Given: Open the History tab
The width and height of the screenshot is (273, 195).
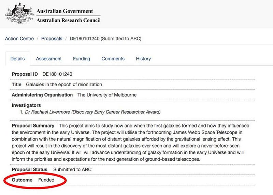Looking at the screenshot, I should click(143, 59).
